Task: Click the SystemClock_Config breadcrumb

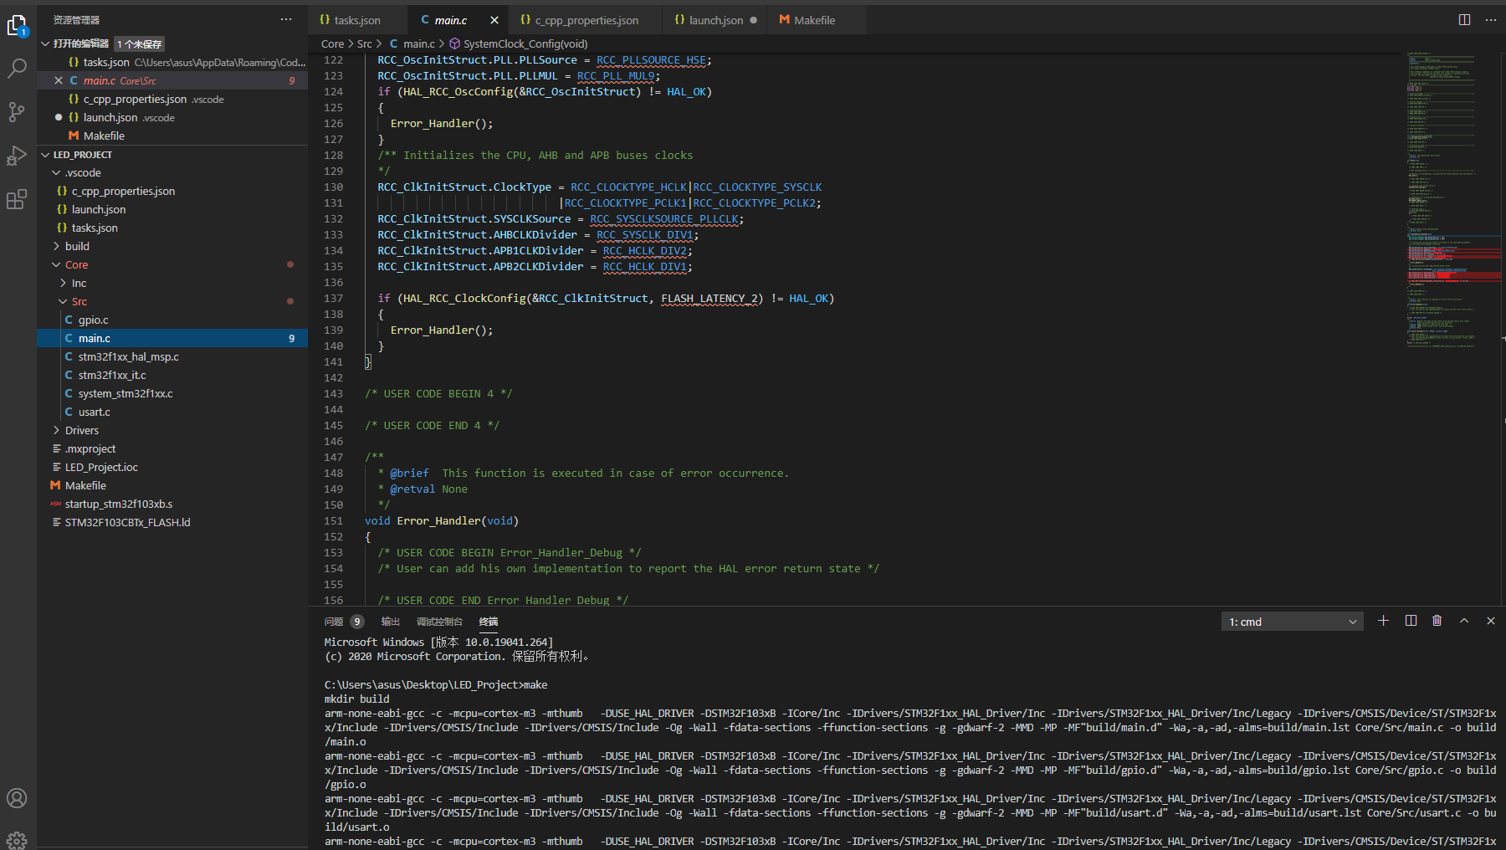Action: point(525,44)
